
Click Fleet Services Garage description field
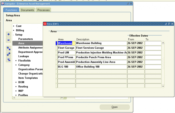[x=101, y=48]
